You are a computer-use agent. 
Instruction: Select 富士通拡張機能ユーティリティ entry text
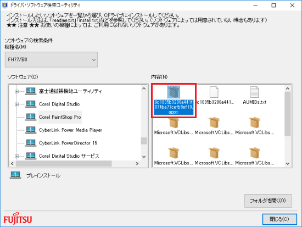pos(70,91)
